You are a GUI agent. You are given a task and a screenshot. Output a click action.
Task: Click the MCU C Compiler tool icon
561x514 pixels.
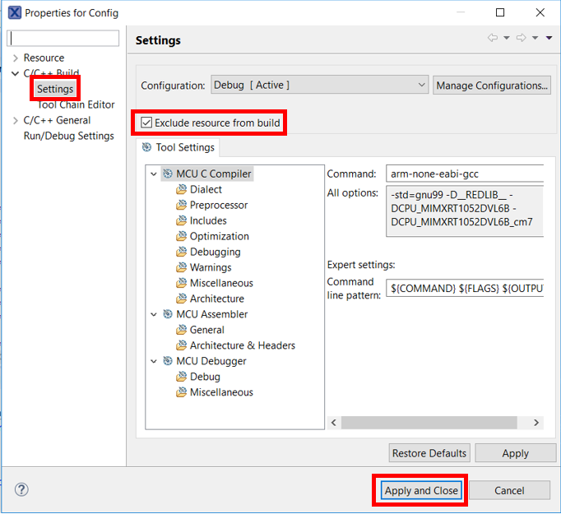168,174
